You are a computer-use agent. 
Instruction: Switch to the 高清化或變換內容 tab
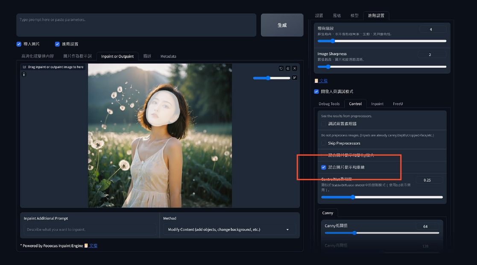(38, 56)
